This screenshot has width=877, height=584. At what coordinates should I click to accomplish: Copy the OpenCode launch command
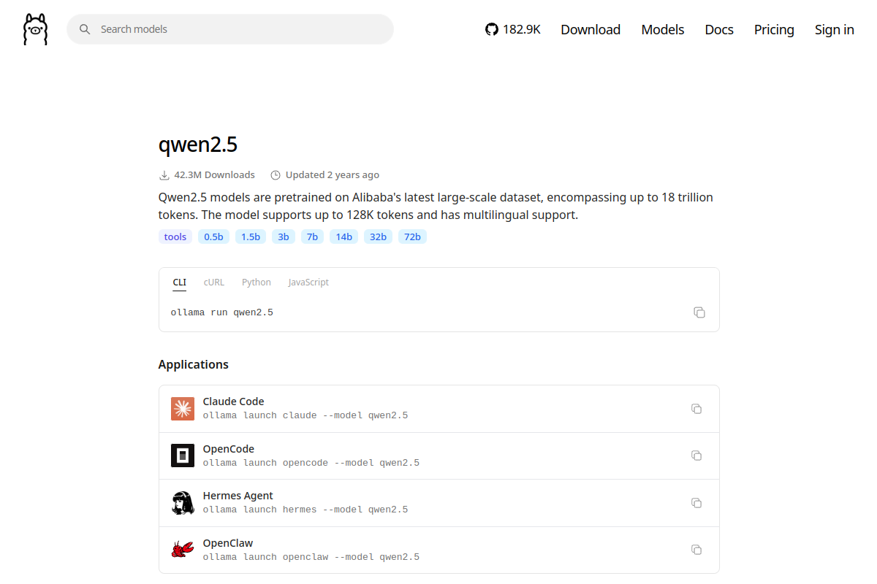coord(696,456)
